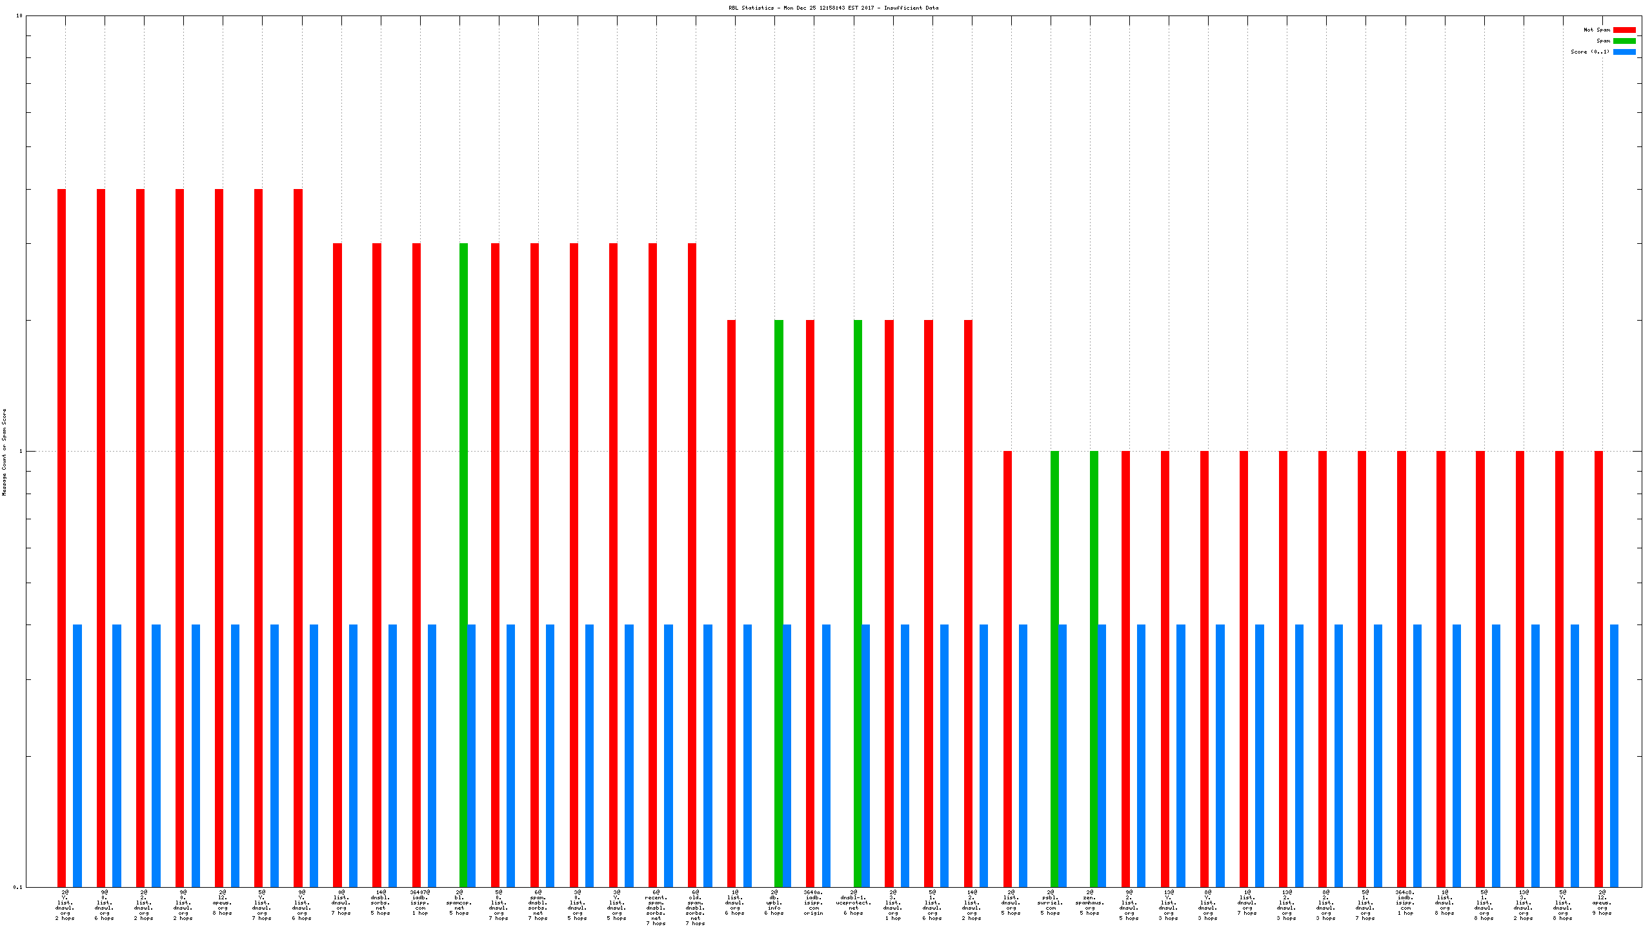Click the 364c8. iadb.isipp.com axis label
The height and width of the screenshot is (929, 1652).
click(x=1405, y=903)
